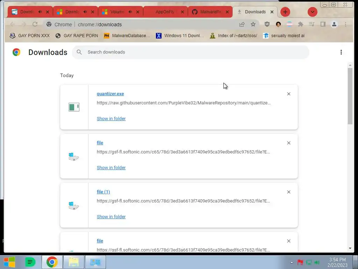Screen dimensions: 358x269
Task: Select the Downloads tab
Action: tap(255, 12)
